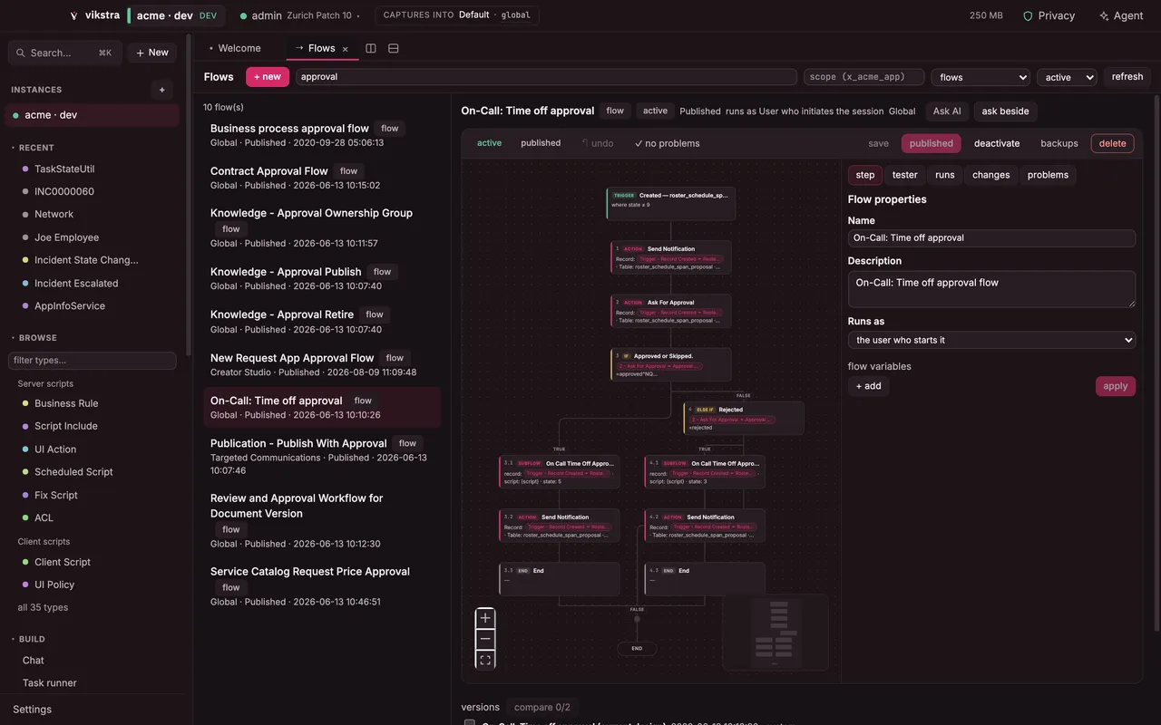Screen dimensions: 1161x725
Task: Open the Contract Approval Flow entry
Action: (x=322, y=178)
